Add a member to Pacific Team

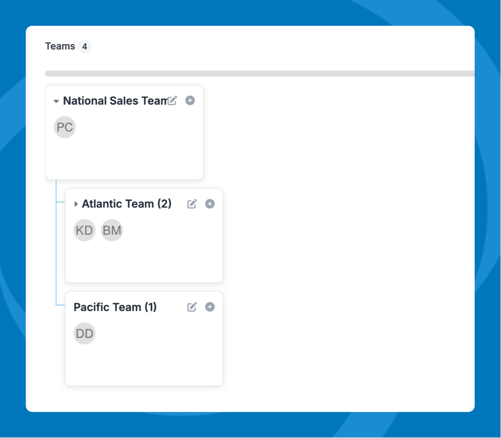(210, 307)
